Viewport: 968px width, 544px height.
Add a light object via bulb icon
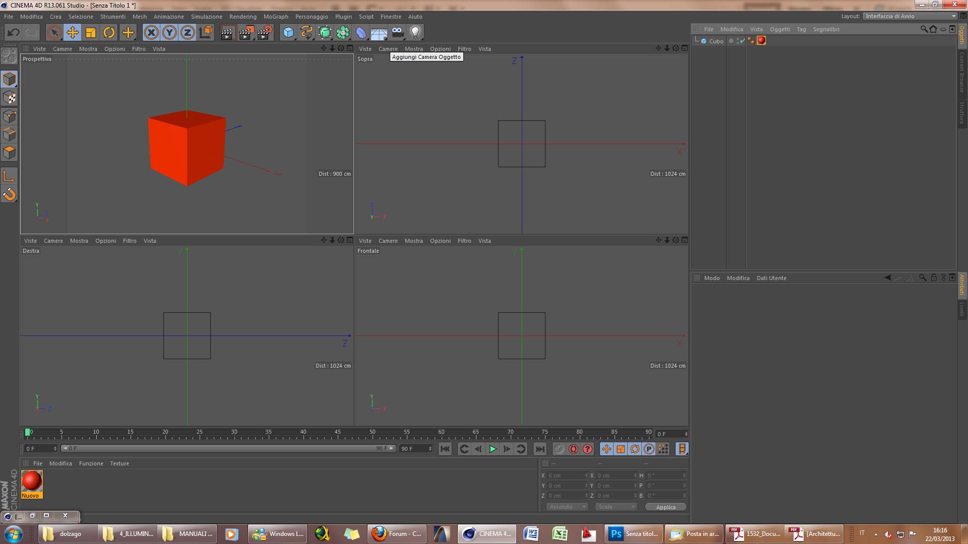click(415, 33)
